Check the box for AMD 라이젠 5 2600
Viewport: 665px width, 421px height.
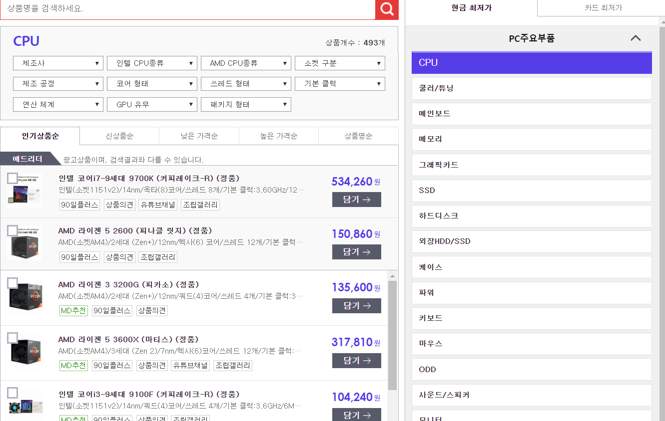tap(12, 231)
